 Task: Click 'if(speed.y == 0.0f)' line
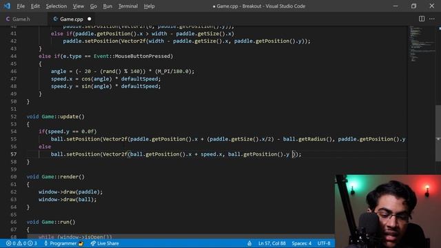coord(68,132)
